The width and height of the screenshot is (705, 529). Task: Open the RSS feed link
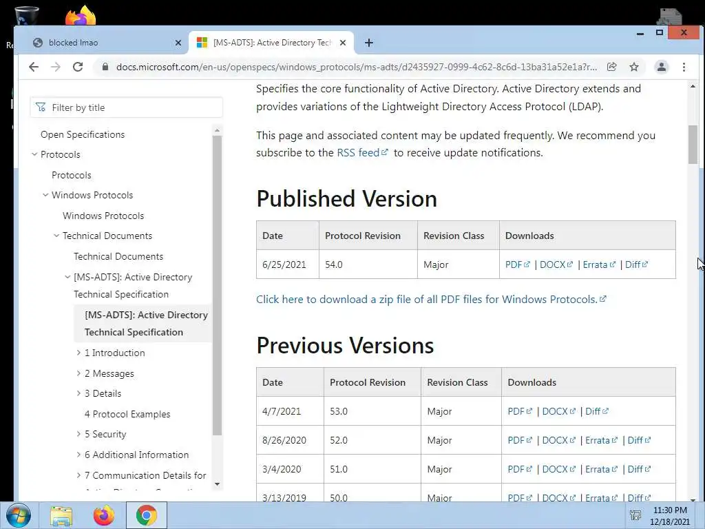(362, 153)
